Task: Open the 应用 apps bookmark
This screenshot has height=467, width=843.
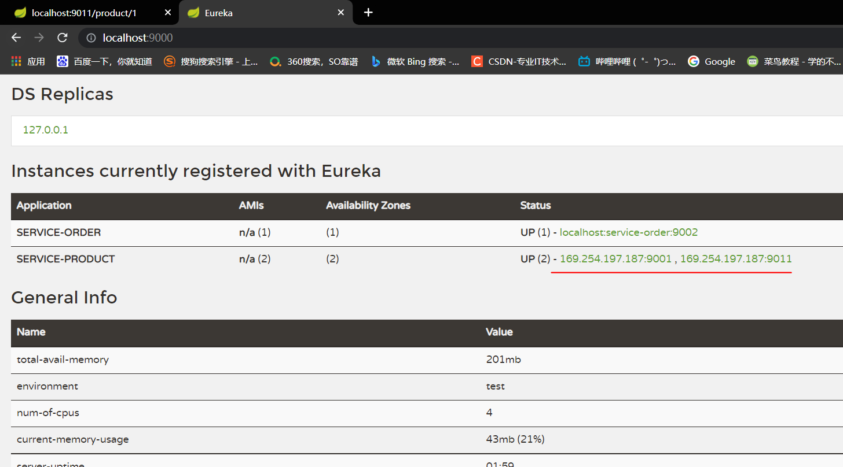Action: (x=28, y=61)
